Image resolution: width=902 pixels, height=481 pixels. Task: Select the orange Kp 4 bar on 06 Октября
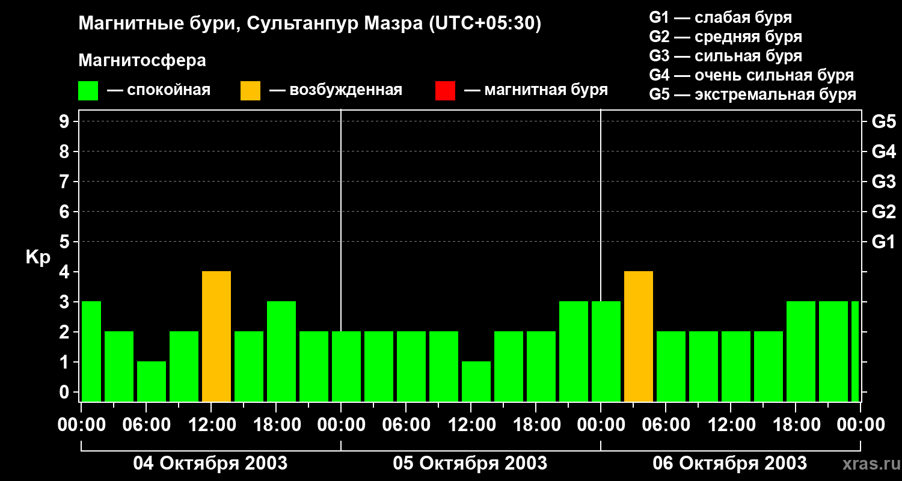(639, 337)
